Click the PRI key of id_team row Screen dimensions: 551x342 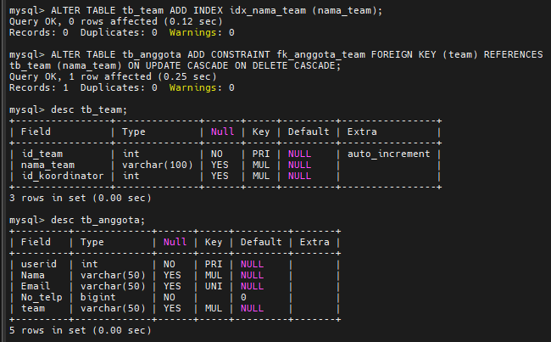tap(261, 154)
